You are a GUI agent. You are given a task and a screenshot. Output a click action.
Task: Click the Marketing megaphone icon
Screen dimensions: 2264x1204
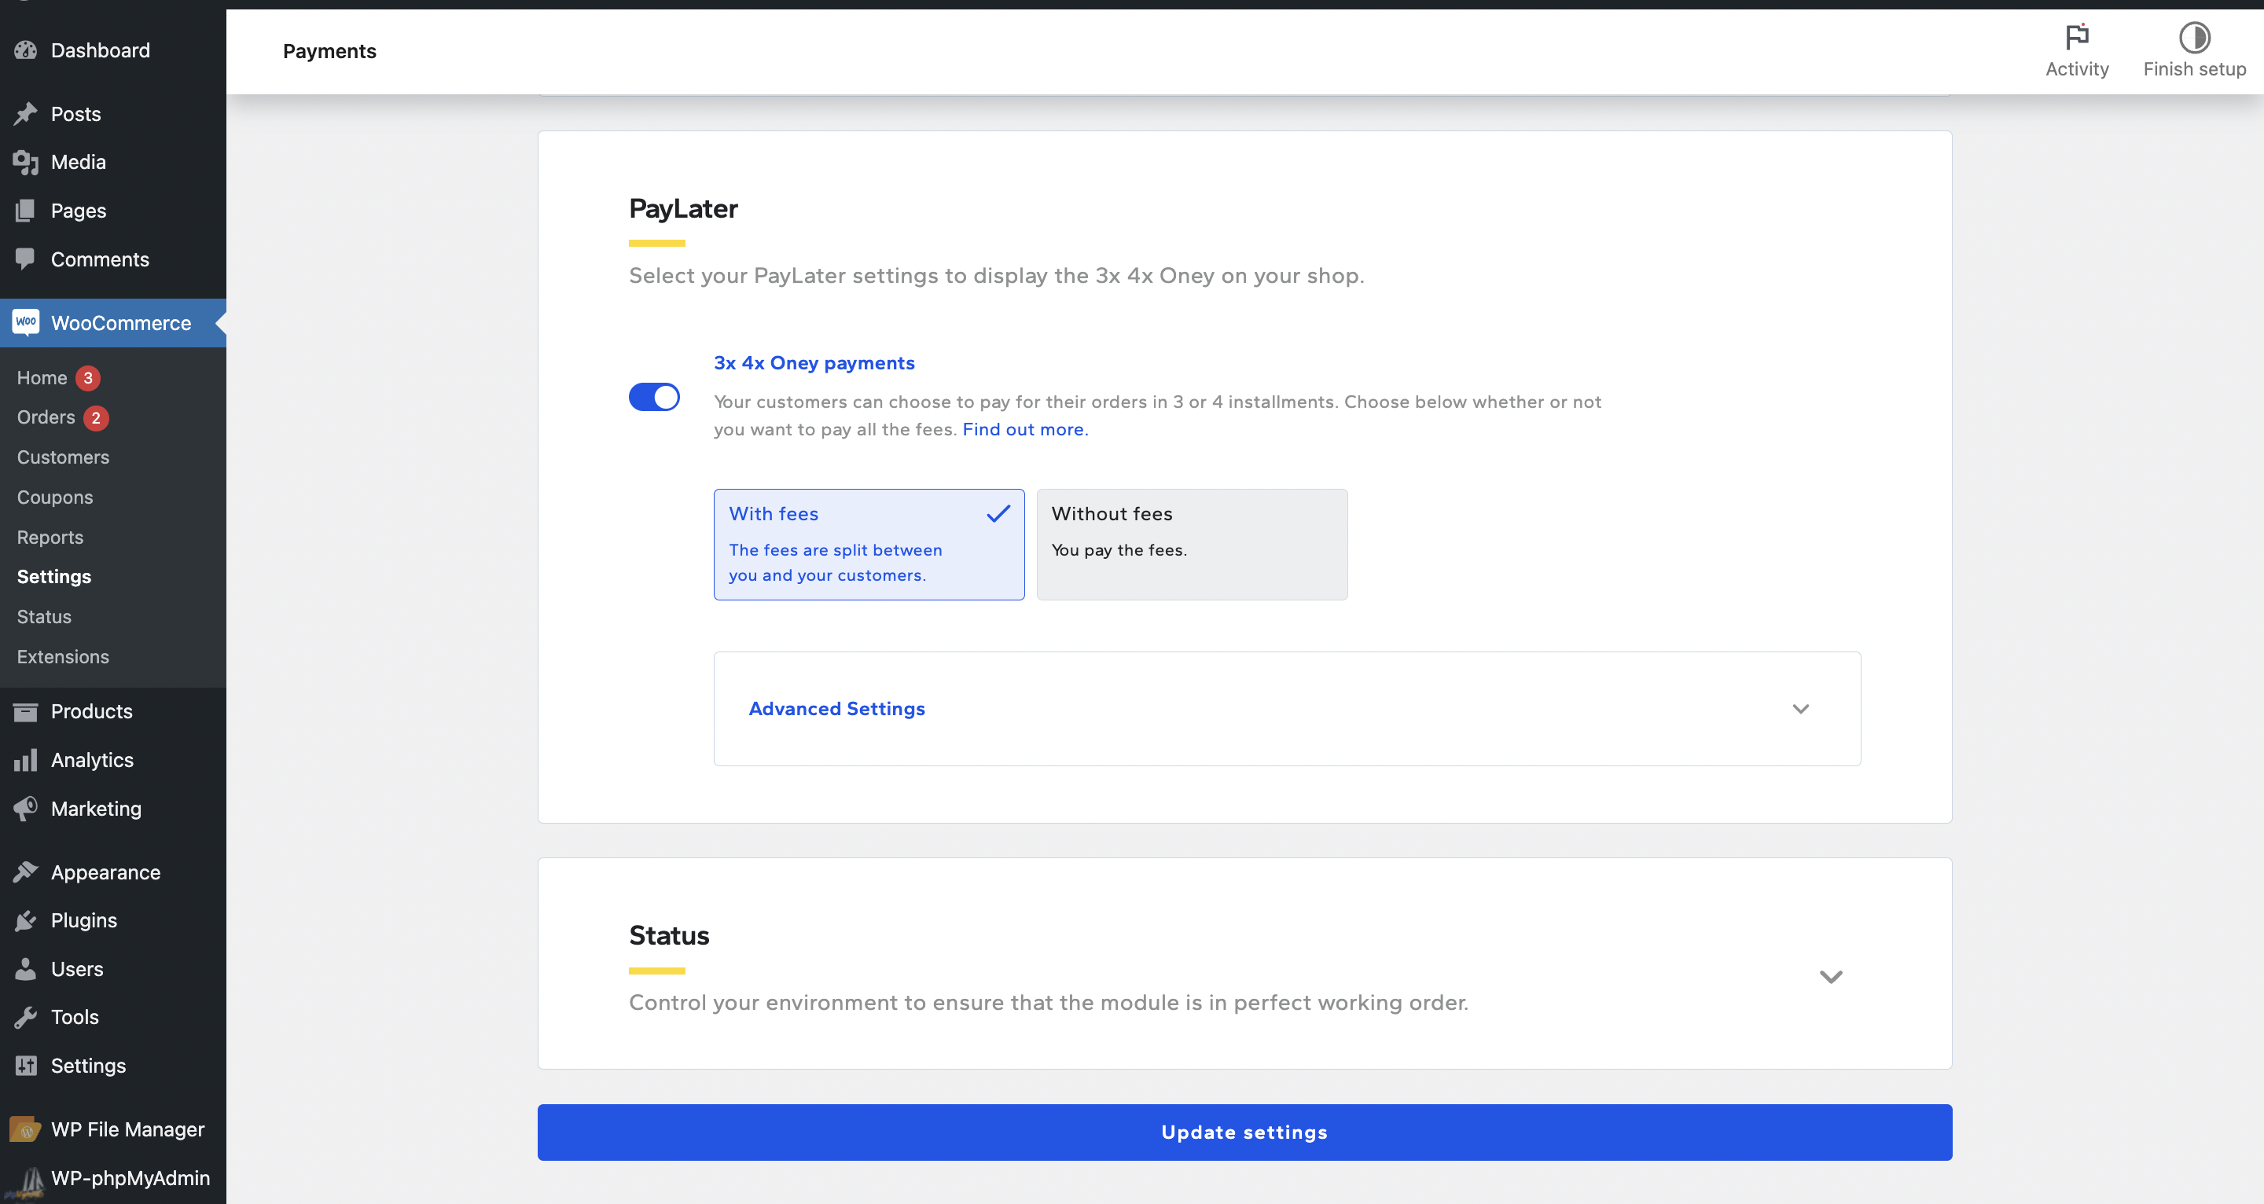point(25,808)
